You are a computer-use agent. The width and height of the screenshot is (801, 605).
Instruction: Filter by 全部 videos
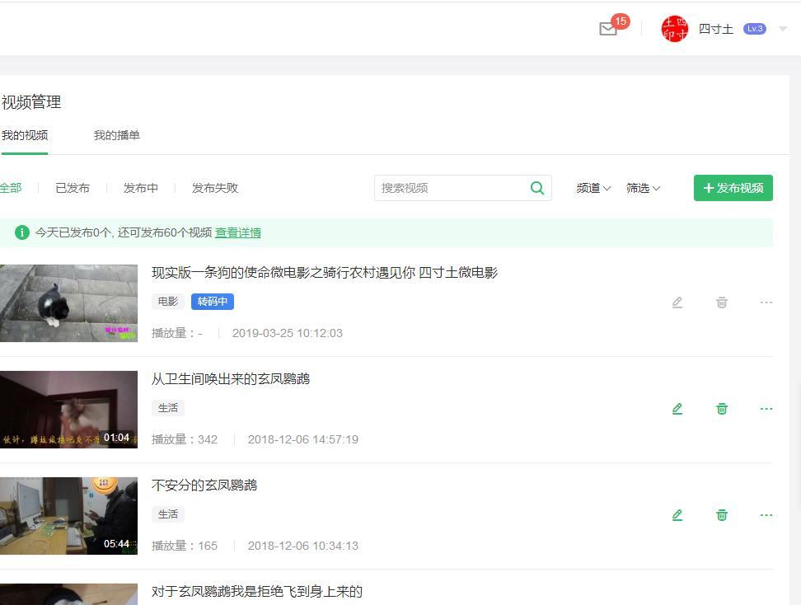[11, 188]
